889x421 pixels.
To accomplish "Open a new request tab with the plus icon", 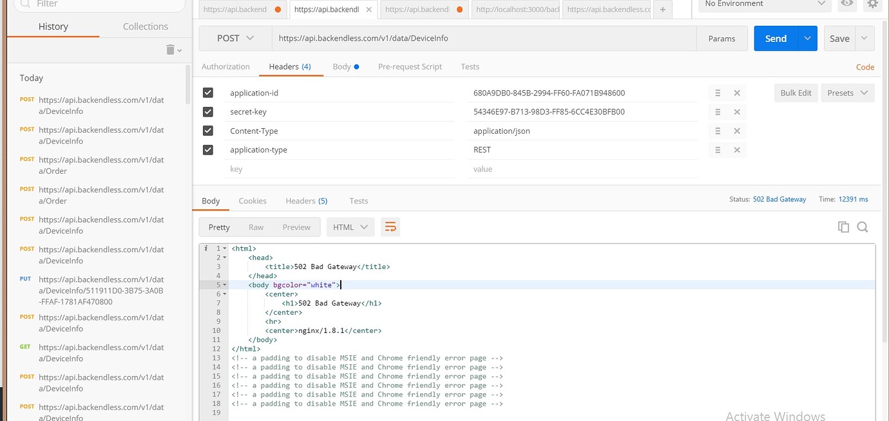I will [x=662, y=9].
